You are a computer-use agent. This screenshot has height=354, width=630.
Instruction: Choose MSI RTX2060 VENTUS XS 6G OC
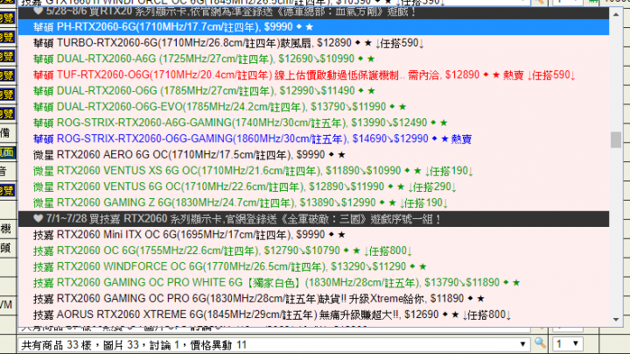pyautogui.click(x=313, y=171)
